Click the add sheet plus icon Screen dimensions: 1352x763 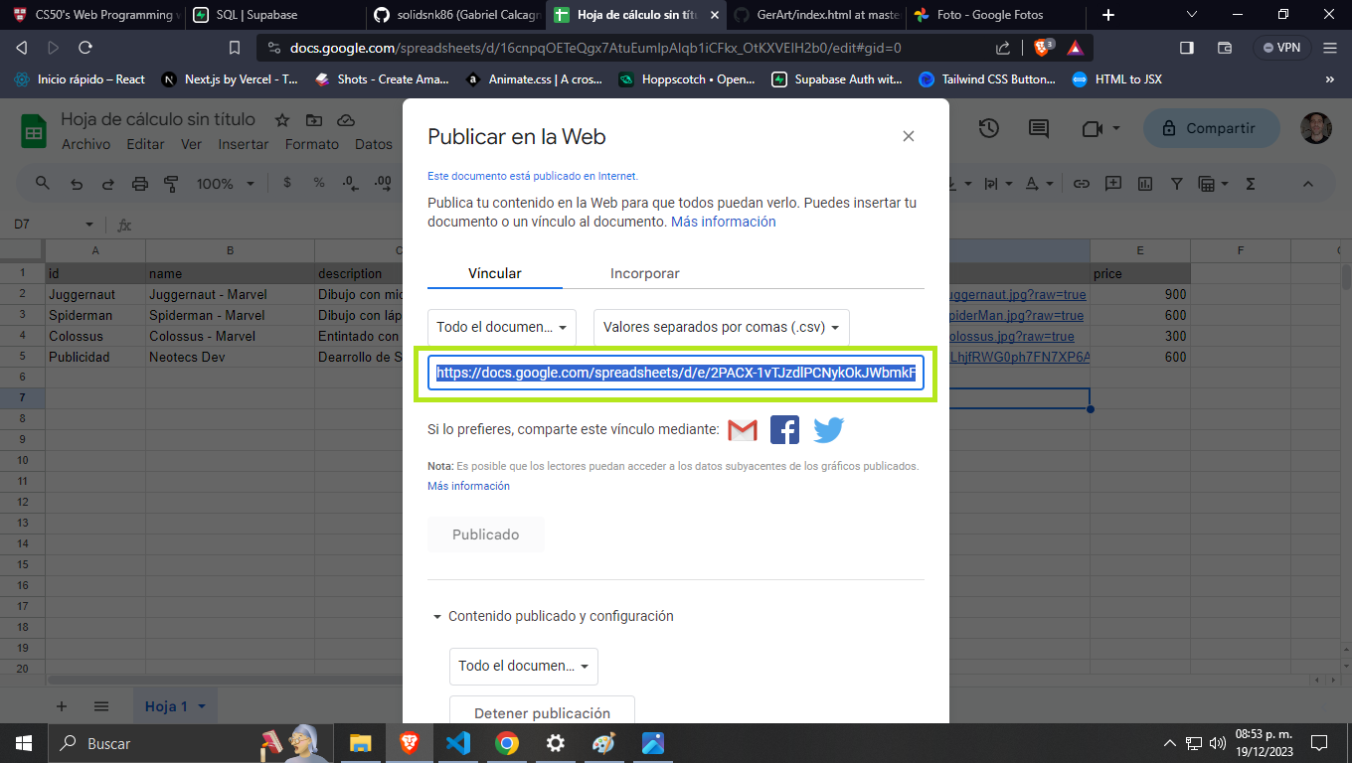coord(62,706)
